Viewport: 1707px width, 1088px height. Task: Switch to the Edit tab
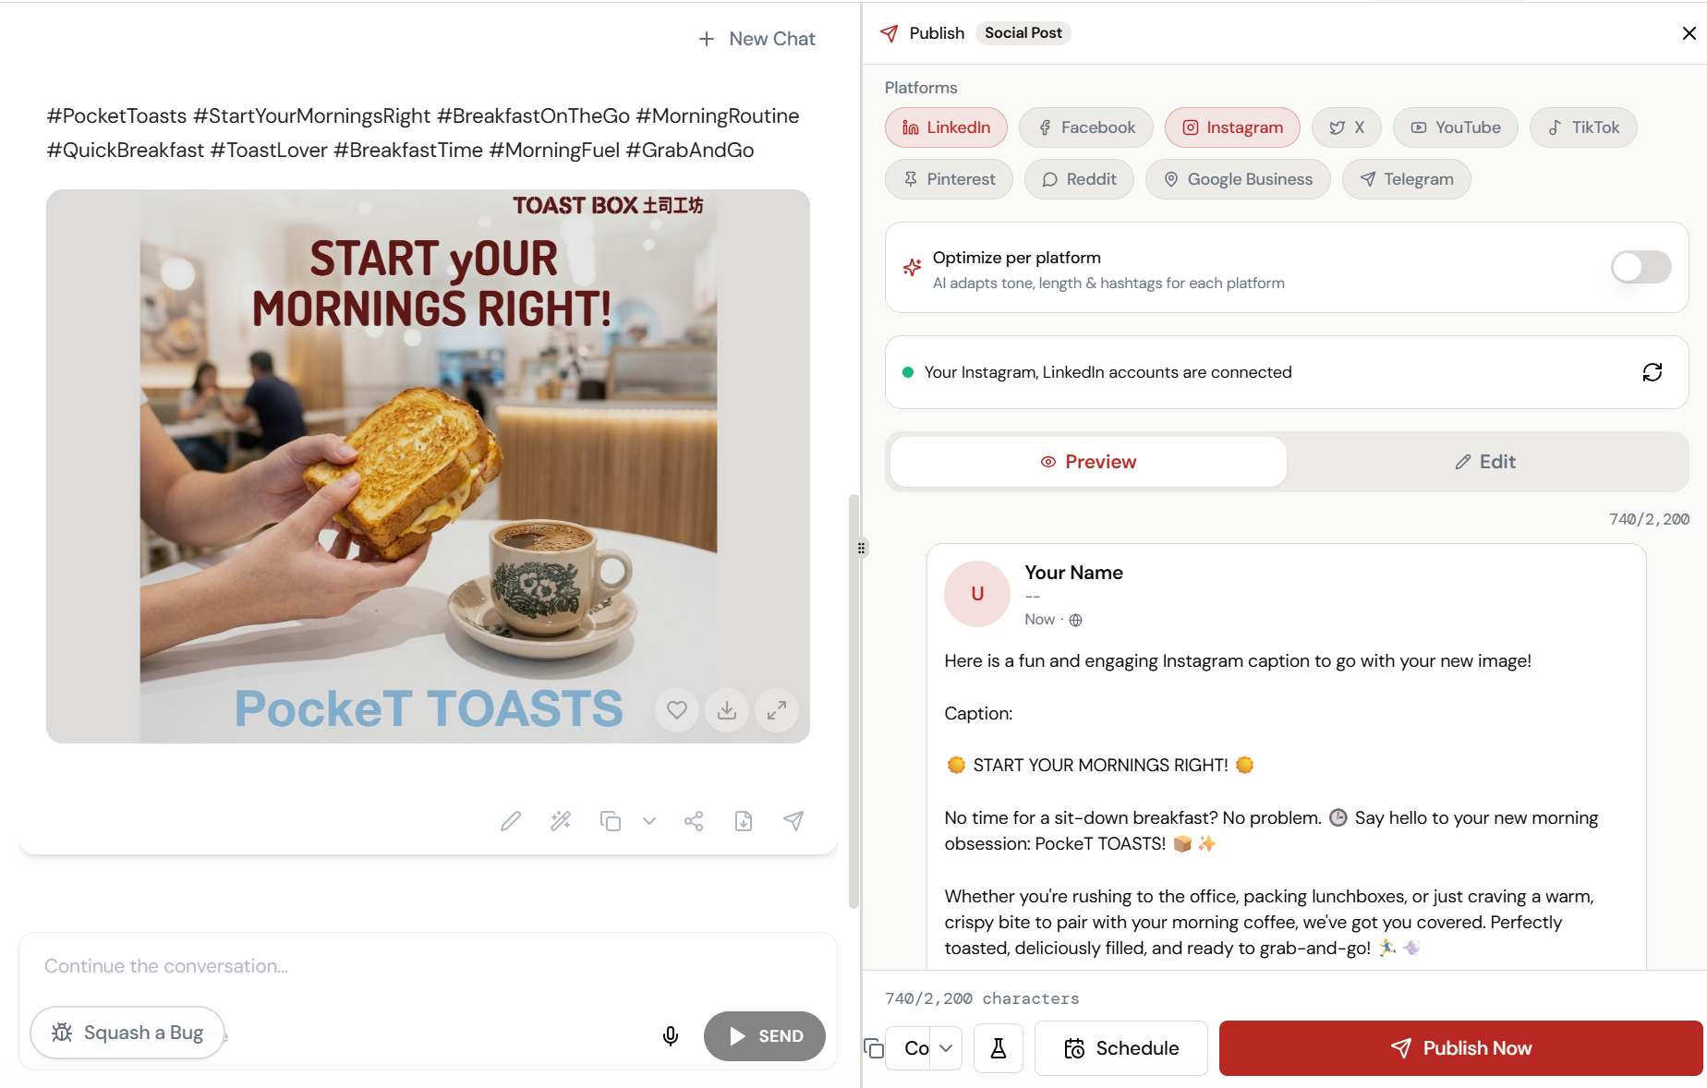[x=1485, y=462]
